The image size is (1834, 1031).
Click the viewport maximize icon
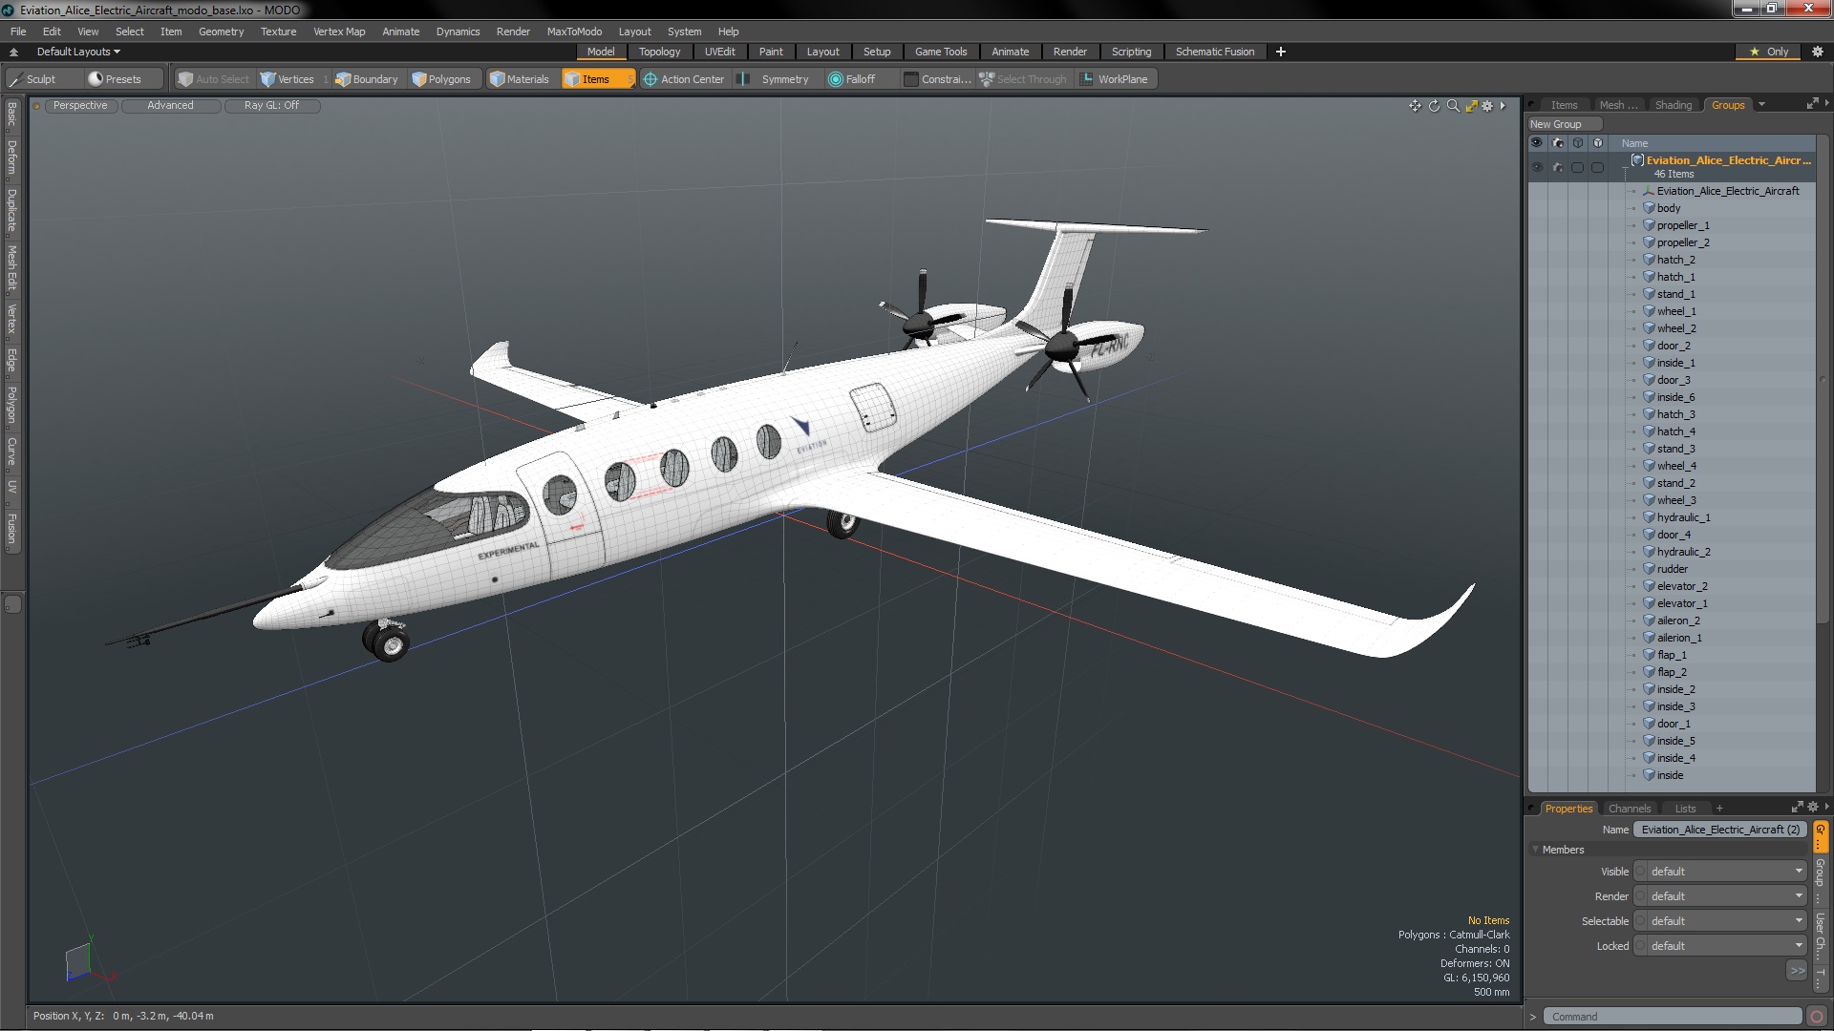(1471, 106)
